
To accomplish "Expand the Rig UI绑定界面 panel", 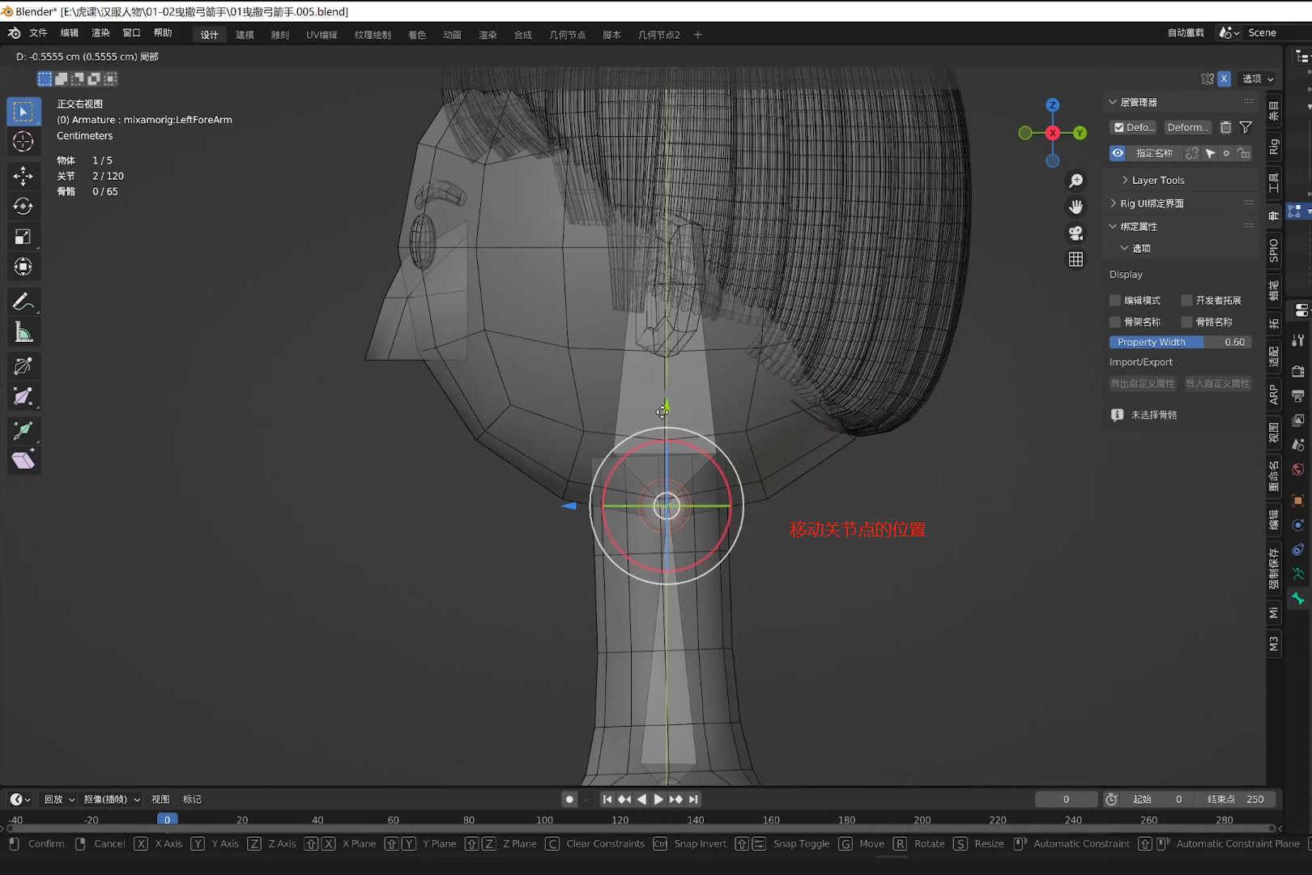I will click(1151, 203).
